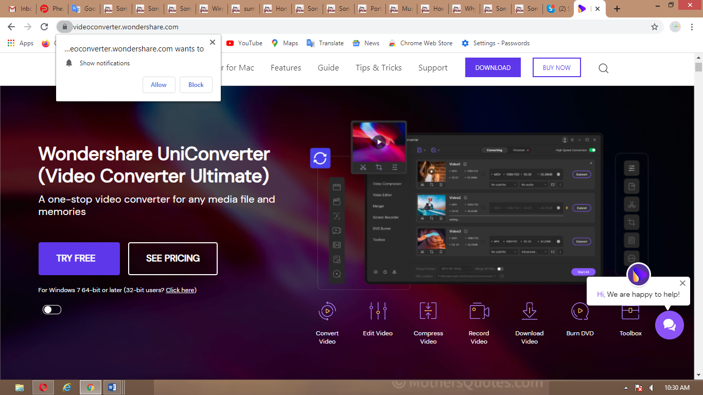Toggle the switch below the Try Free button
This screenshot has height=395, width=703.
pyautogui.click(x=52, y=310)
